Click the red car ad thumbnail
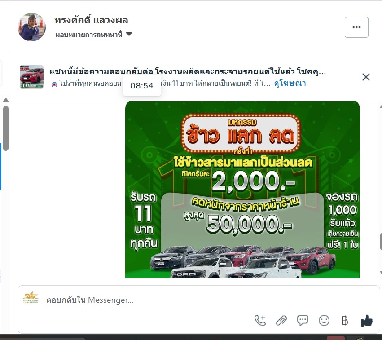Screen dimensions: 382x340 point(32,77)
